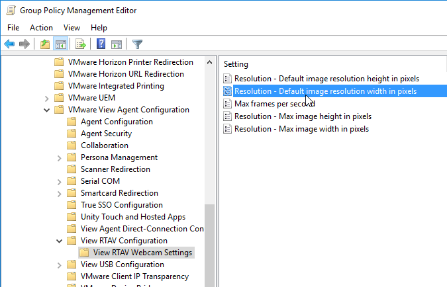Click folder icon of True SSO Configuration
The image size is (447, 287).
(72, 205)
